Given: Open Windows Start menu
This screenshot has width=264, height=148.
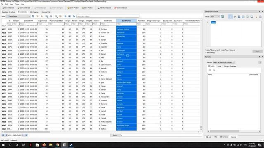Looking at the screenshot, I should tap(3, 145).
